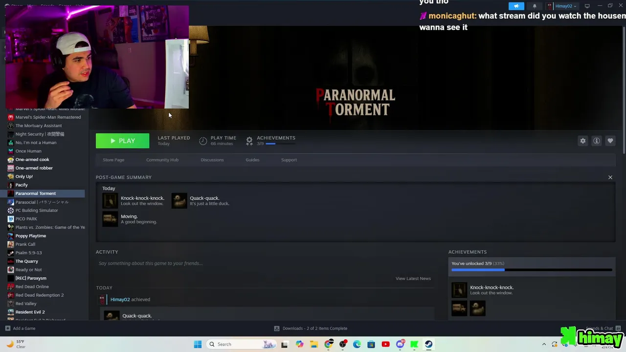Open YouTube app from taskbar
This screenshot has width=626, height=352.
385,344
